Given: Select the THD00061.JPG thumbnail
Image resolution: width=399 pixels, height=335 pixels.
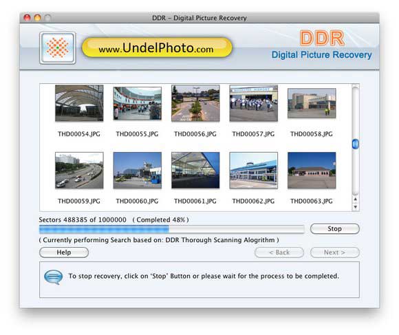Looking at the screenshot, I should click(195, 170).
